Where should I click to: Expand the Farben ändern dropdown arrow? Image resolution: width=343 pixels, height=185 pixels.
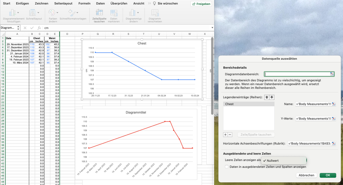pyautogui.click(x=57, y=13)
